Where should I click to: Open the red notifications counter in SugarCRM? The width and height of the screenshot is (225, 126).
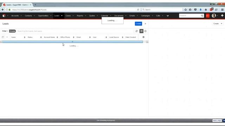208,15
